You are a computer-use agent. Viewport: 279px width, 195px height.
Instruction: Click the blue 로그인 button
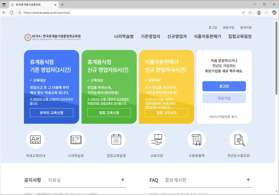tap(224, 86)
